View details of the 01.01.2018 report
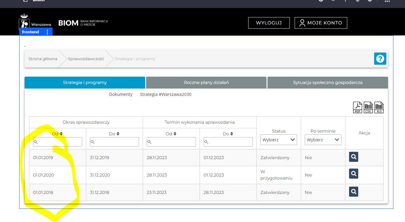Viewport: 405px width, 222px height. pyautogui.click(x=354, y=192)
